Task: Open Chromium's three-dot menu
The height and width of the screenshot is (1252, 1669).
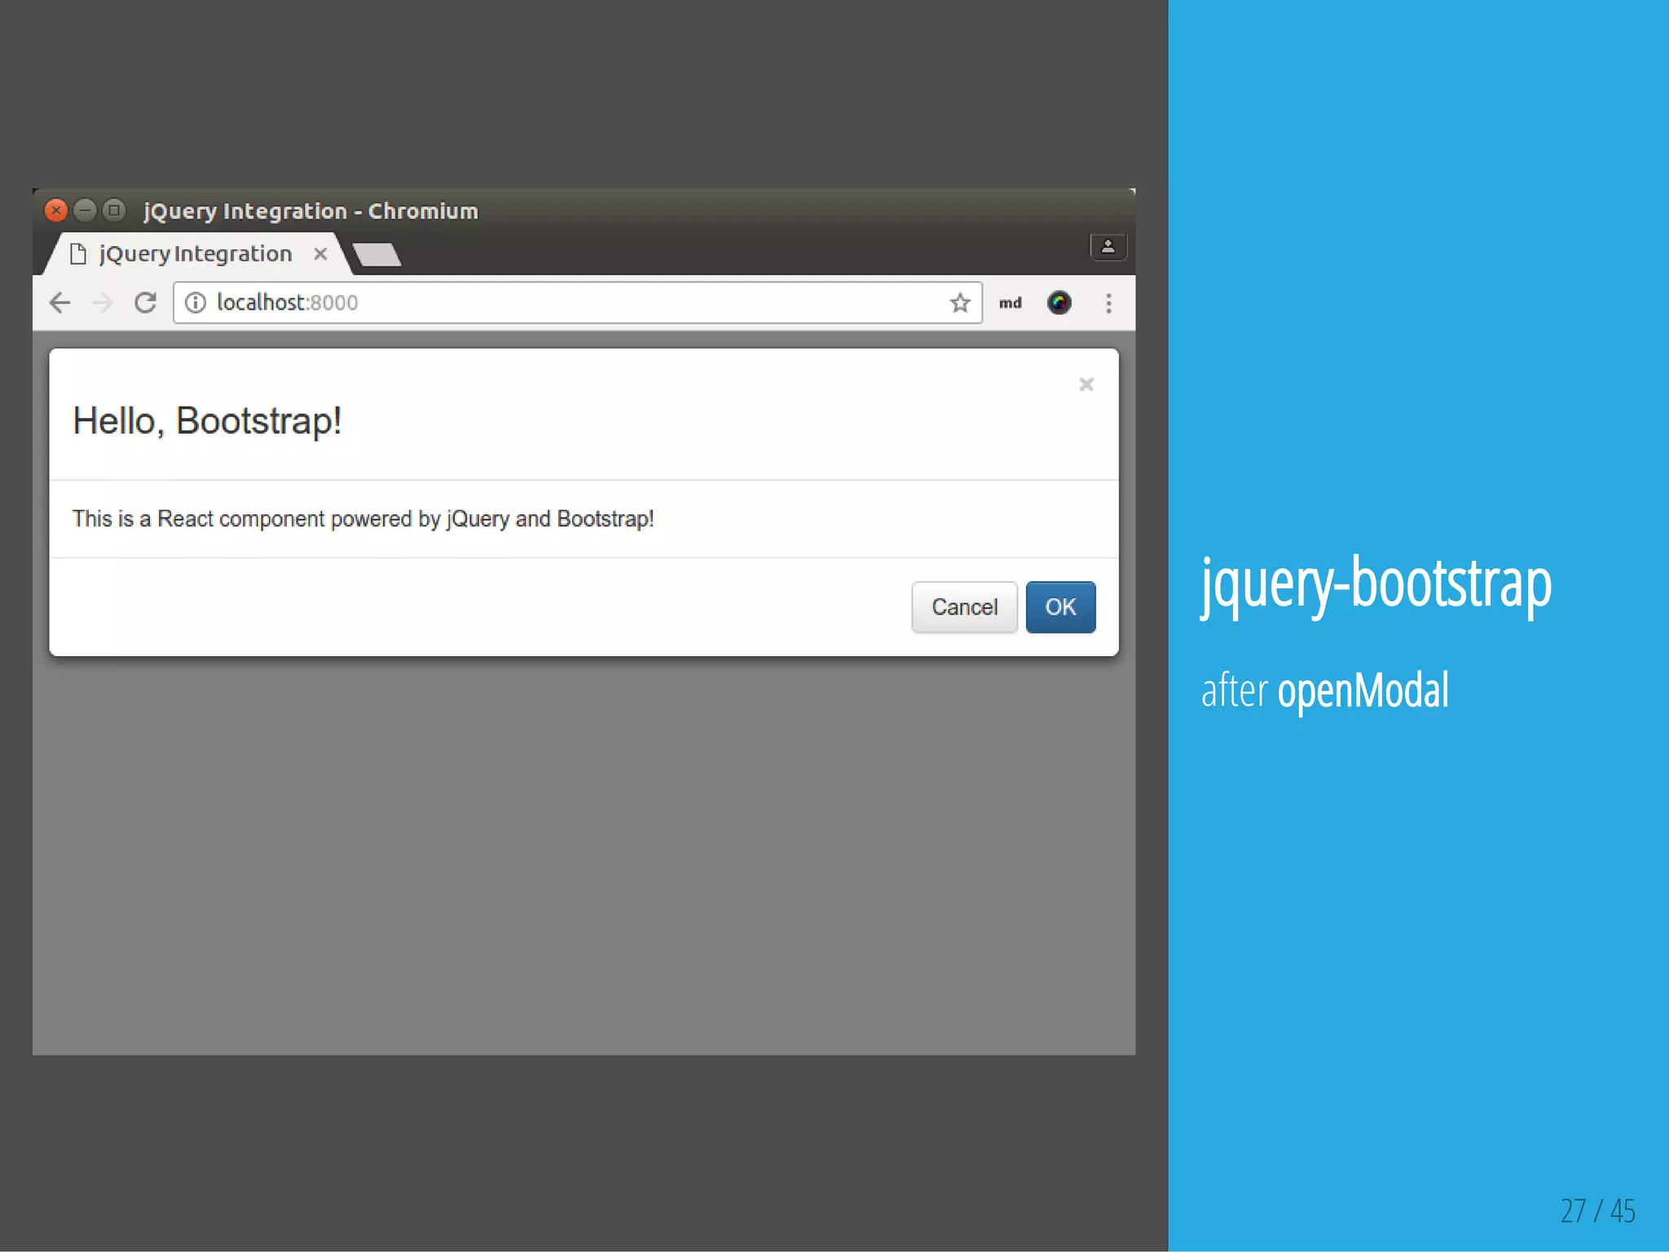Action: click(1108, 303)
